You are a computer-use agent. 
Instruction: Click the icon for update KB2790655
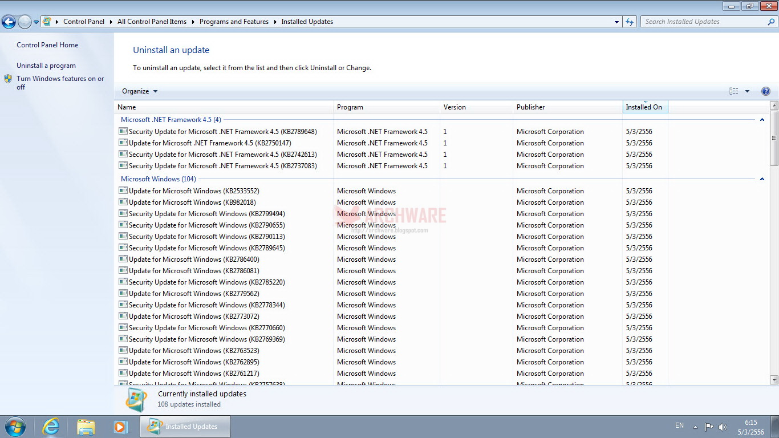pos(123,225)
